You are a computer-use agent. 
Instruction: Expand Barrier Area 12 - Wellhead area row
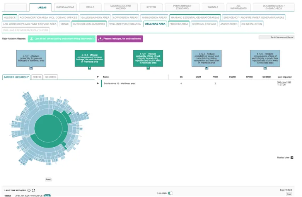(98, 83)
